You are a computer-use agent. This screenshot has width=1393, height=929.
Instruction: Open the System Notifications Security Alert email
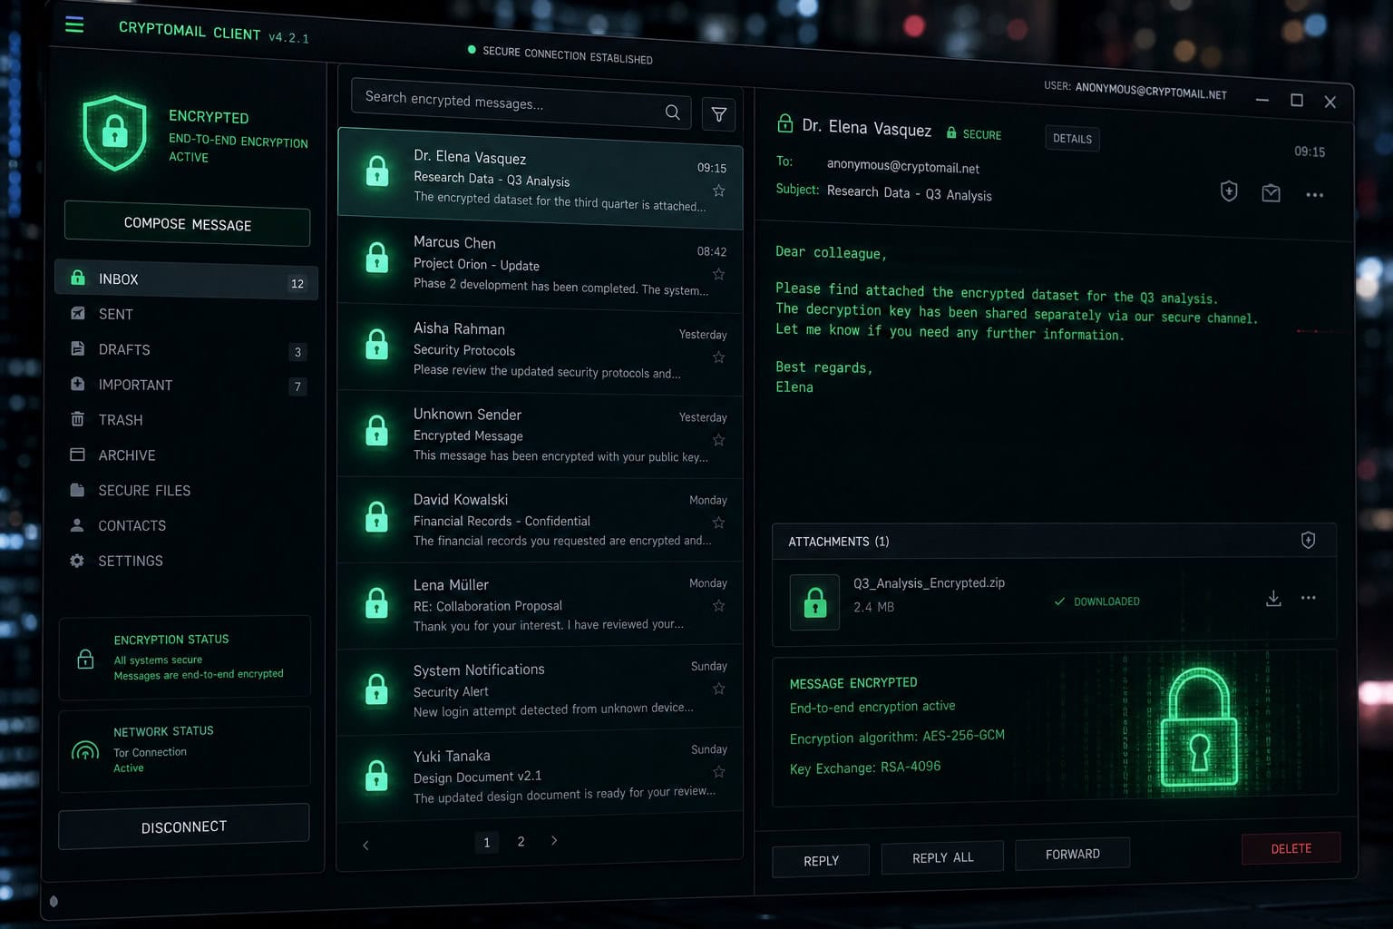pos(541,690)
